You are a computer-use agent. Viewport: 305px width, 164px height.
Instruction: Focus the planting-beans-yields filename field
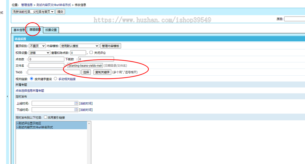pyautogui.click(x=85, y=65)
